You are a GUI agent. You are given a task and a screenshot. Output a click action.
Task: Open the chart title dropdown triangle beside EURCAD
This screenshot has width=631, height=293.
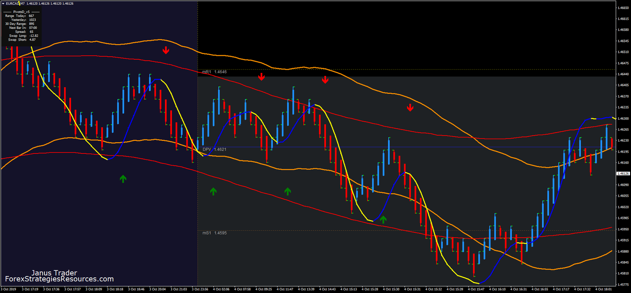(3, 3)
